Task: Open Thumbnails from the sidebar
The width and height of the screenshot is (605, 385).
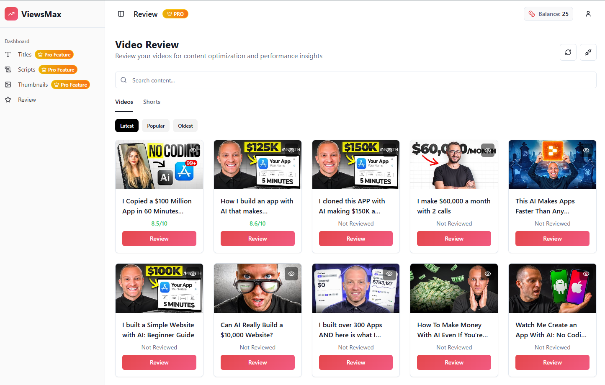Action: coord(33,85)
